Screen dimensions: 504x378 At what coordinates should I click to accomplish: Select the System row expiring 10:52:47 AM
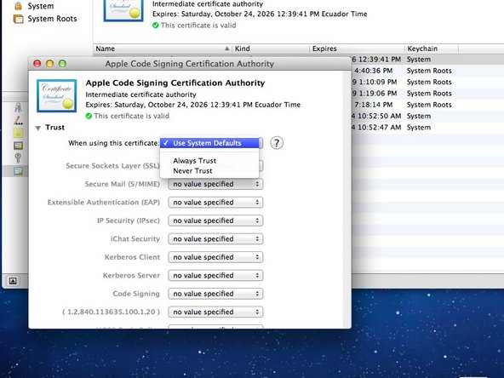pyautogui.click(x=427, y=128)
